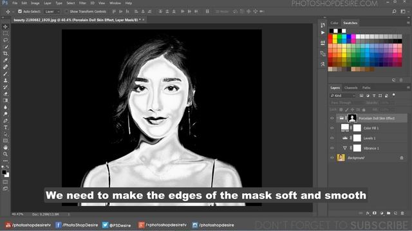Open the Layers panel options menu

click(408, 88)
